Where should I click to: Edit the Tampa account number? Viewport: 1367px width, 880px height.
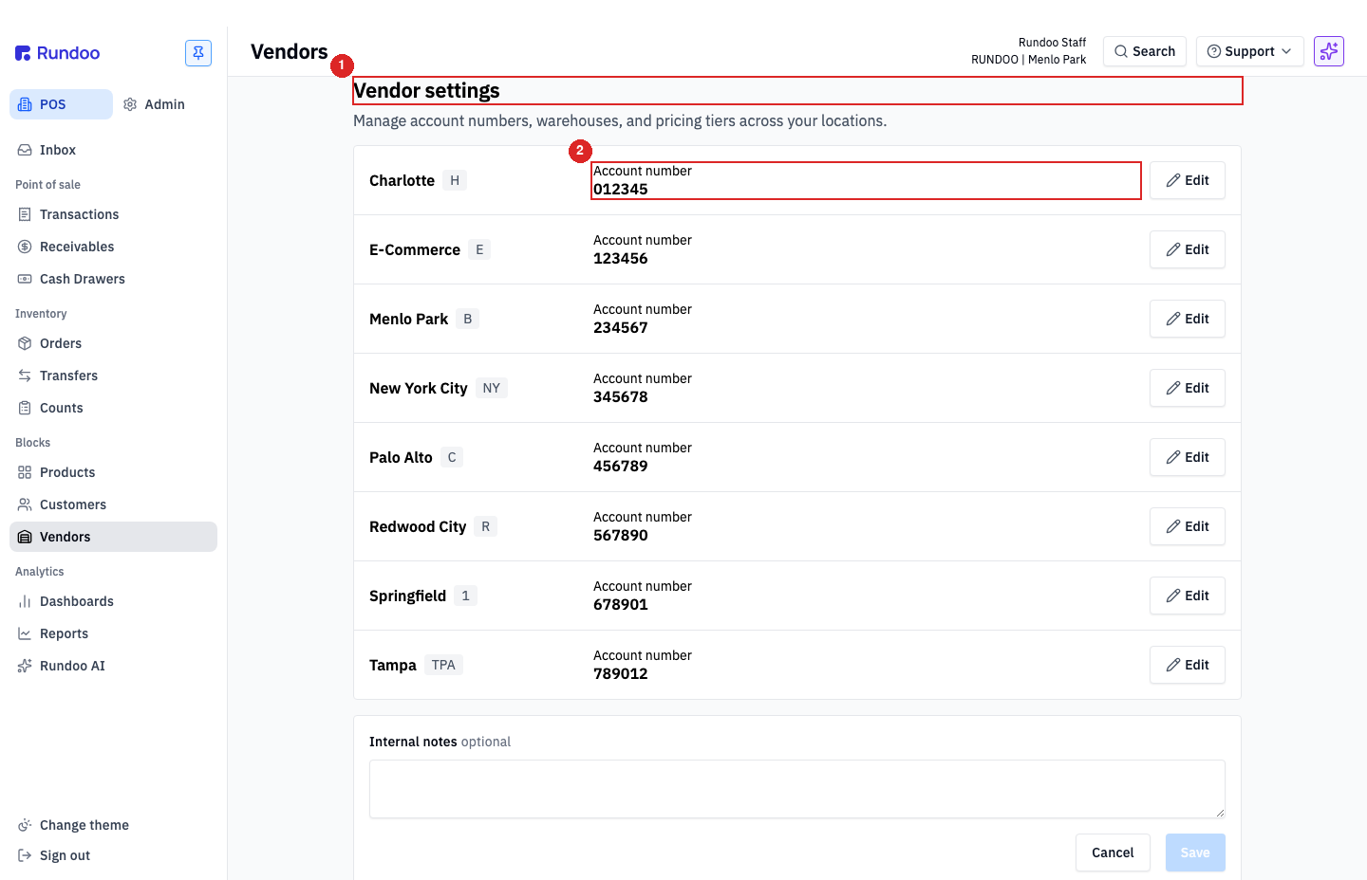pos(1187,665)
